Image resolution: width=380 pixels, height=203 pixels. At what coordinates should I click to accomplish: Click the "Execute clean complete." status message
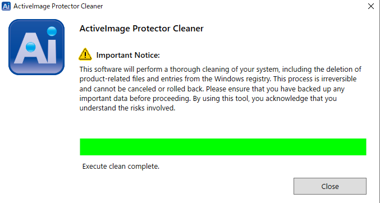121,167
